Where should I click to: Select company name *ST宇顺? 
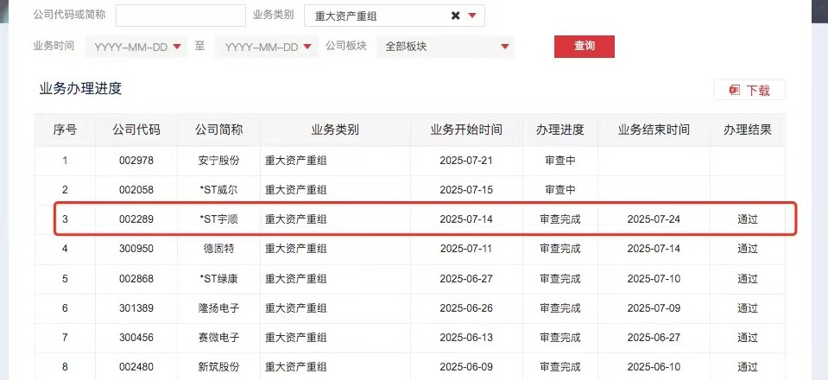(219, 218)
